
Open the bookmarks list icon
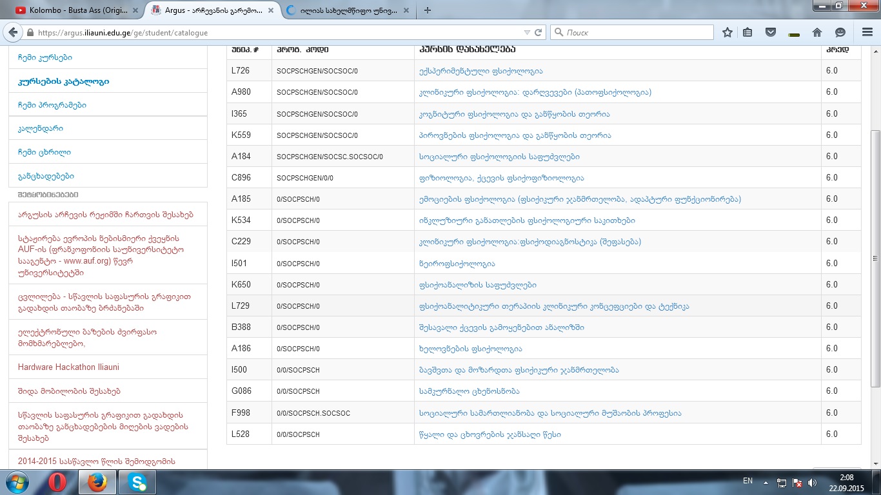point(747,32)
